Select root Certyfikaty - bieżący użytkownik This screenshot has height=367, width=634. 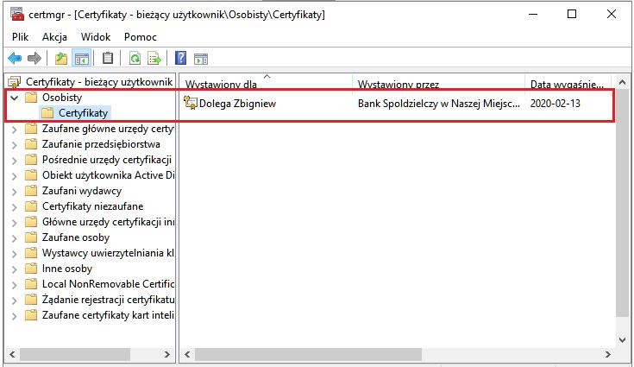pyautogui.click(x=99, y=82)
